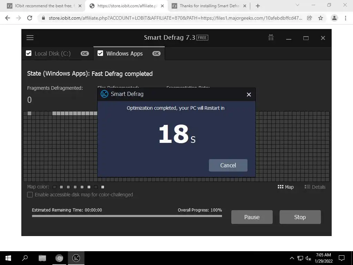
Task: Click the last map color swatch
Action: (x=103, y=187)
